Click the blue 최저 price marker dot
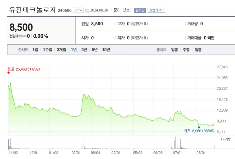The height and width of the screenshot is (159, 235). pyautogui.click(x=199, y=127)
